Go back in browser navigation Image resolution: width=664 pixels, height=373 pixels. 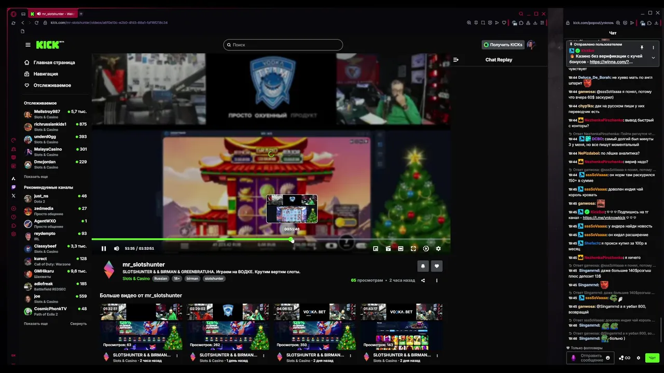pos(22,23)
